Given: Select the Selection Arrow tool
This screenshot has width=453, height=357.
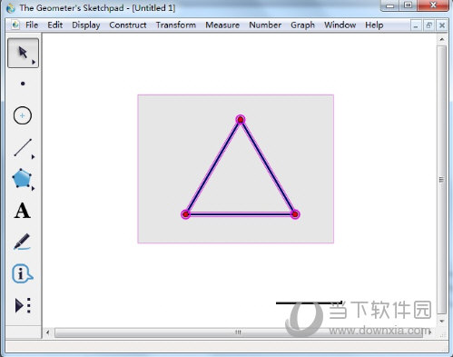Looking at the screenshot, I should coord(23,53).
